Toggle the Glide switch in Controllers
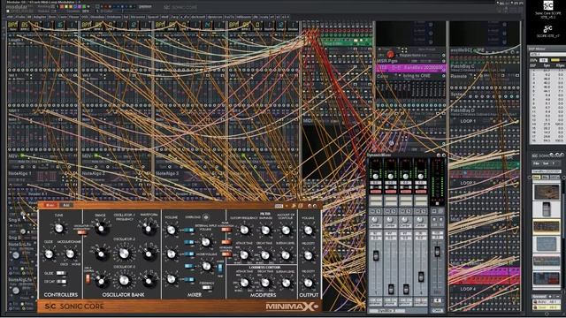Viewport: 566px width, 318px height. tap(61, 273)
